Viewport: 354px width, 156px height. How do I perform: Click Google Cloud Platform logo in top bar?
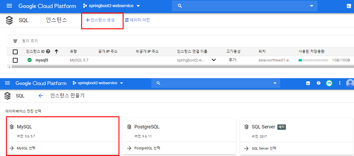(x=47, y=6)
